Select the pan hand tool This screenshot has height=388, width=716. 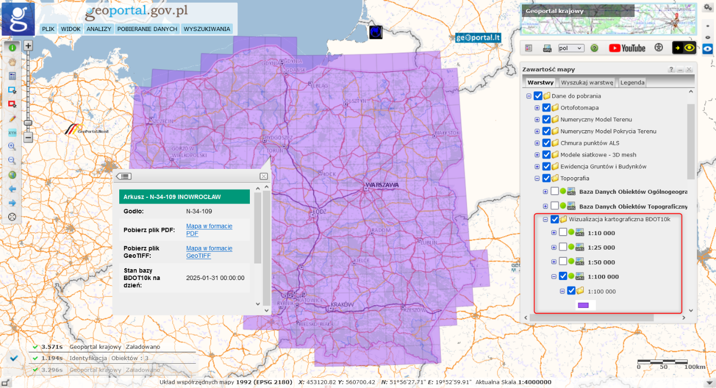coord(12,61)
